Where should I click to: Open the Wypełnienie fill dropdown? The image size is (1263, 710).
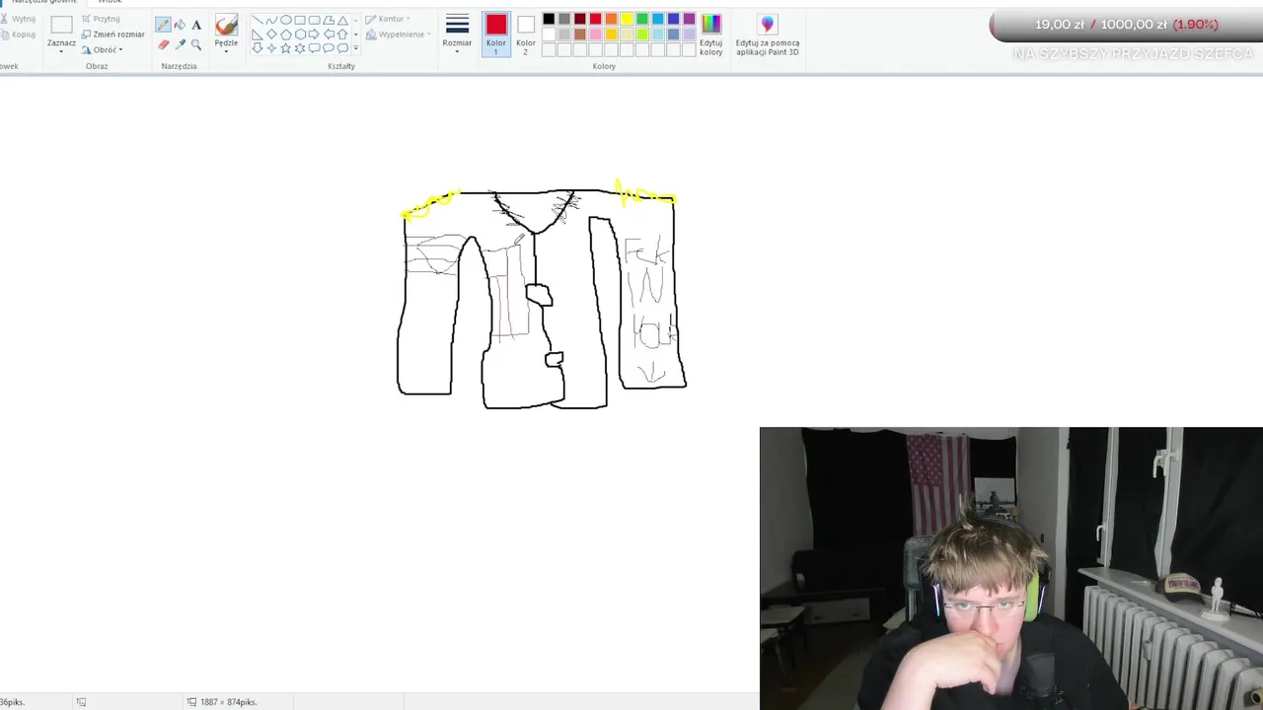[397, 35]
